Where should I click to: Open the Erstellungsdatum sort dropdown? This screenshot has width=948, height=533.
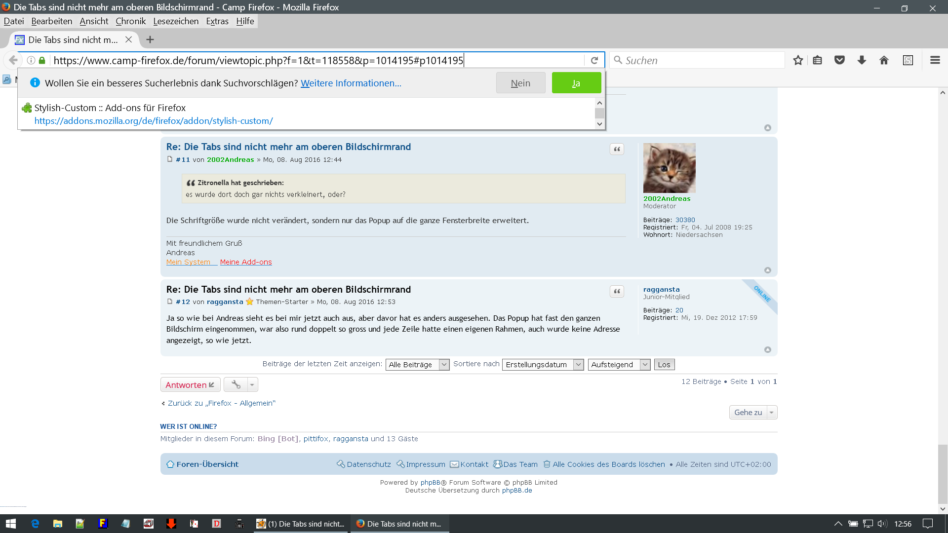[542, 365]
